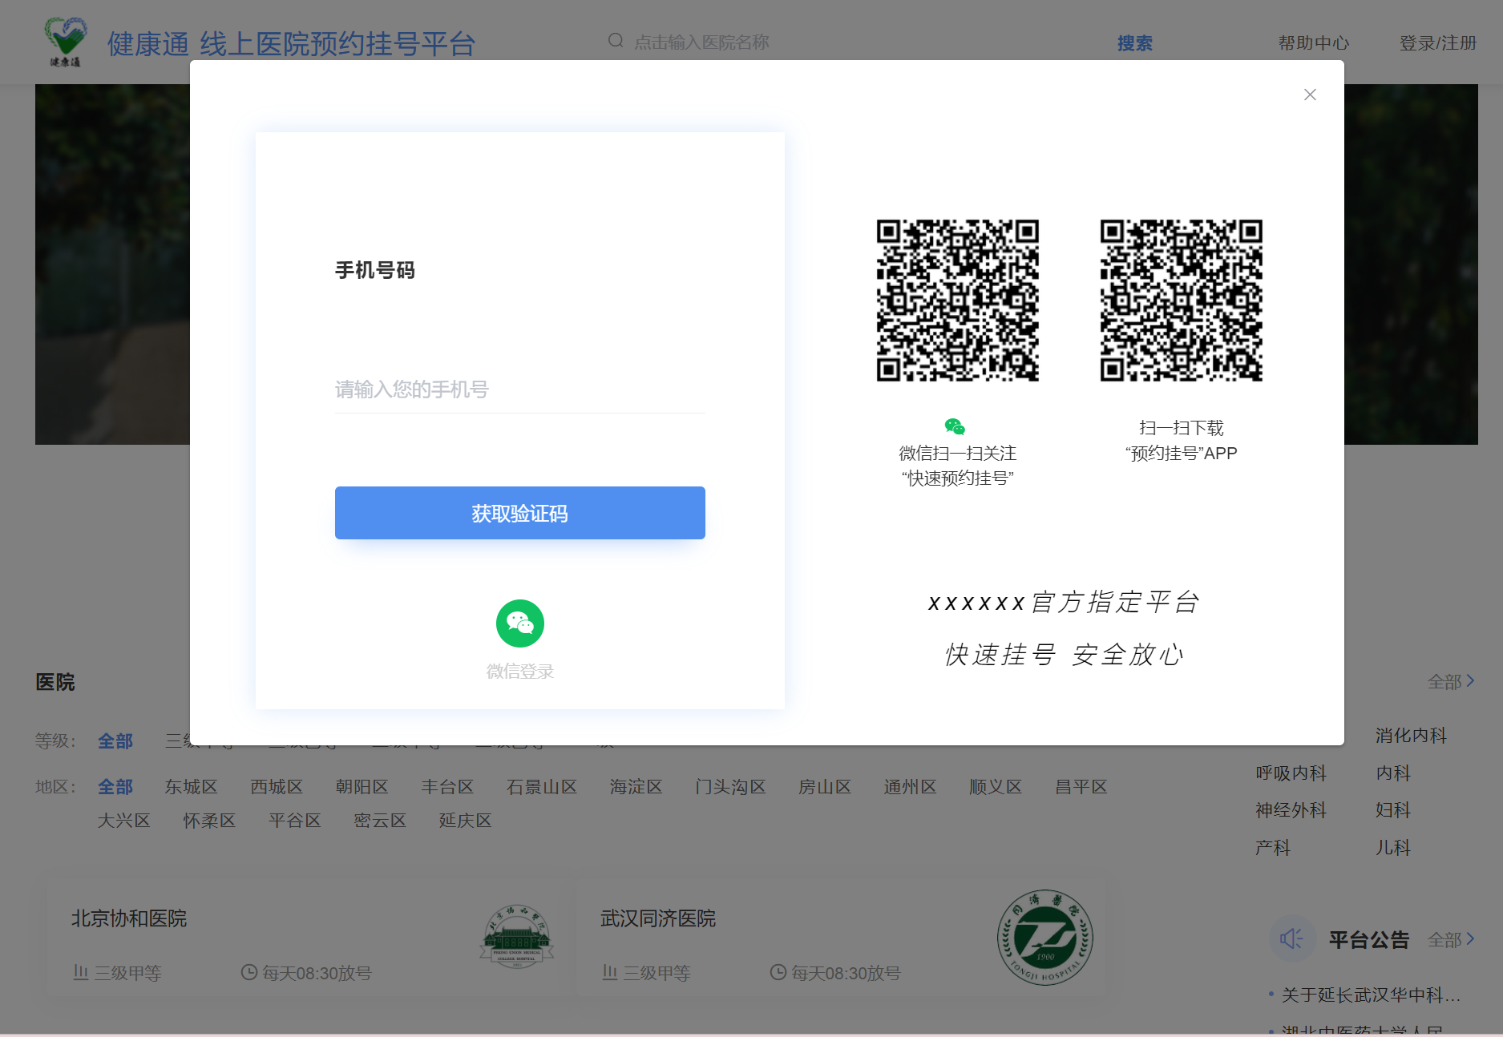Select 全部 in the 地区 filter
Screen dimensions: 1503x1037
(115, 787)
